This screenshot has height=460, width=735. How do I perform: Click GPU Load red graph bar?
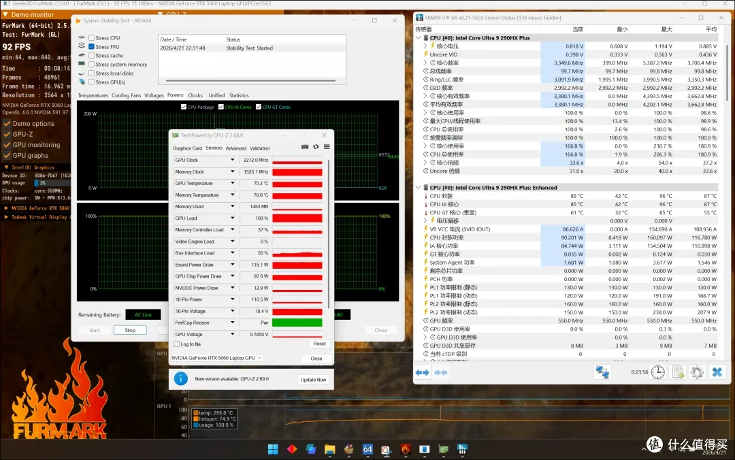pos(297,218)
